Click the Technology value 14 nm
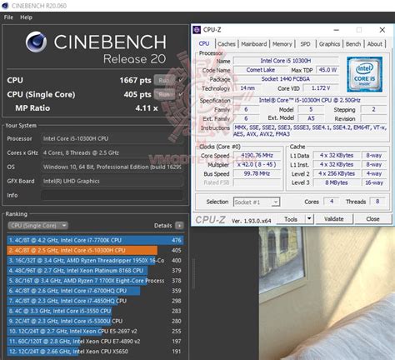 pyautogui.click(x=247, y=88)
